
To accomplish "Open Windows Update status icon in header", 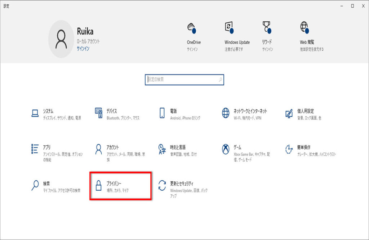I will [x=230, y=28].
